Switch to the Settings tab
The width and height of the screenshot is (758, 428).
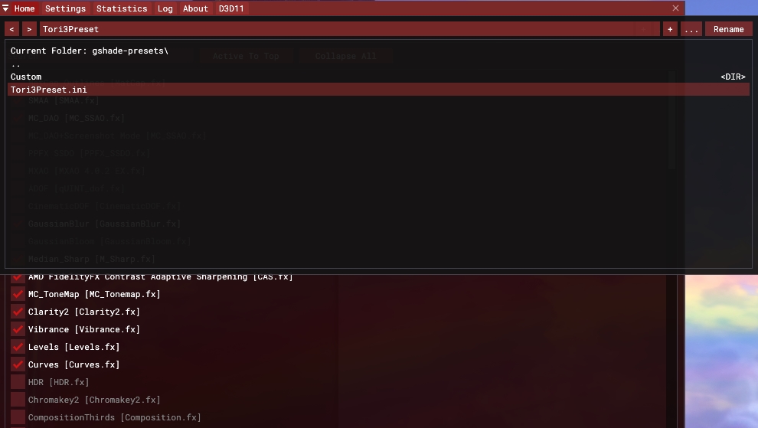tap(65, 8)
